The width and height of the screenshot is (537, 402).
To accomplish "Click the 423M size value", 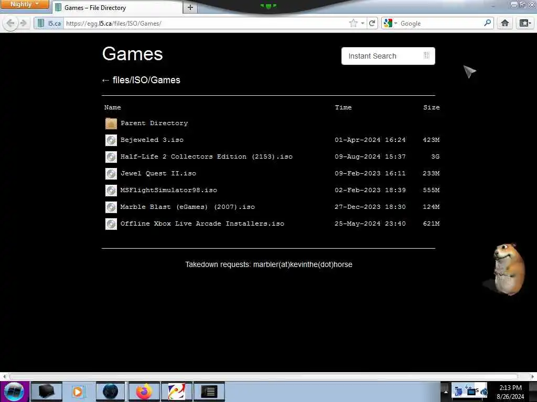I will [x=431, y=140].
